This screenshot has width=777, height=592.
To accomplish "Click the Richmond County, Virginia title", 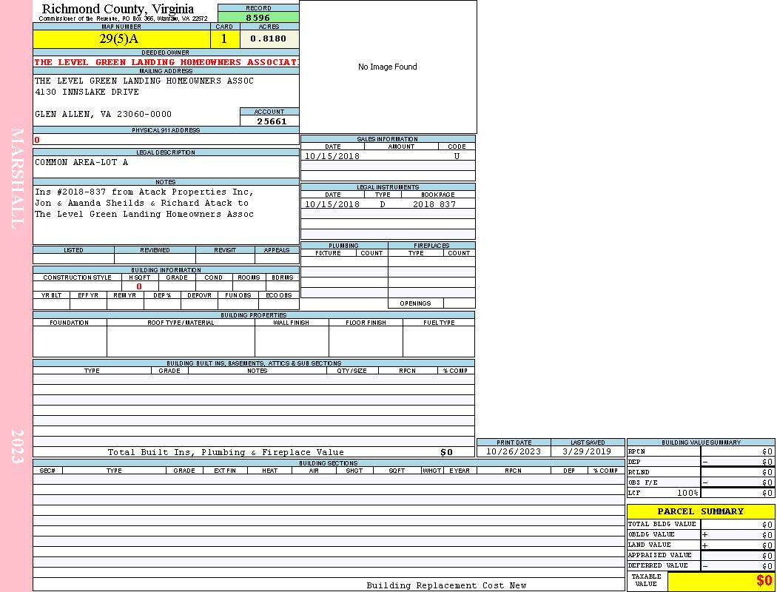I will pos(118,9).
